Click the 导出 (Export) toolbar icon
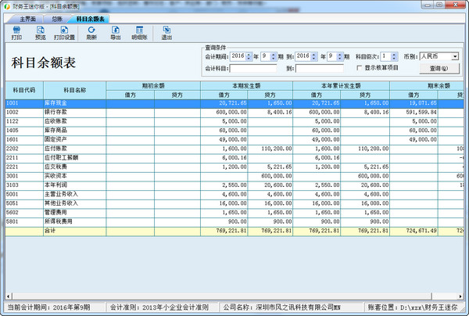The height and width of the screenshot is (316, 469). click(116, 32)
